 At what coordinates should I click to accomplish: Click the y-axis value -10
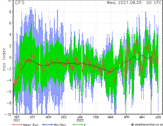tap(8, 114)
